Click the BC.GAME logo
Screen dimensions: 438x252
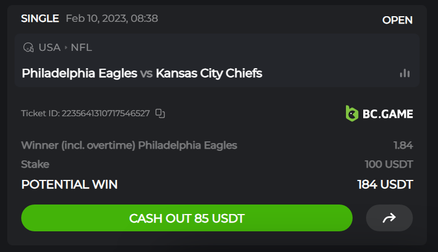(x=379, y=113)
